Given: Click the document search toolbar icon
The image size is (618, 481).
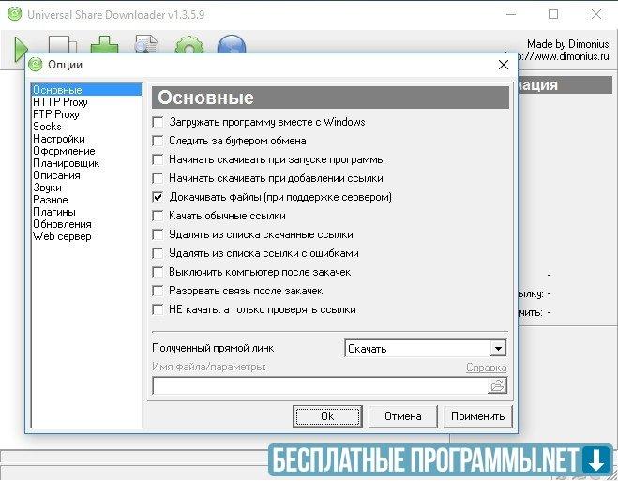Looking at the screenshot, I should pyautogui.click(x=146, y=44).
